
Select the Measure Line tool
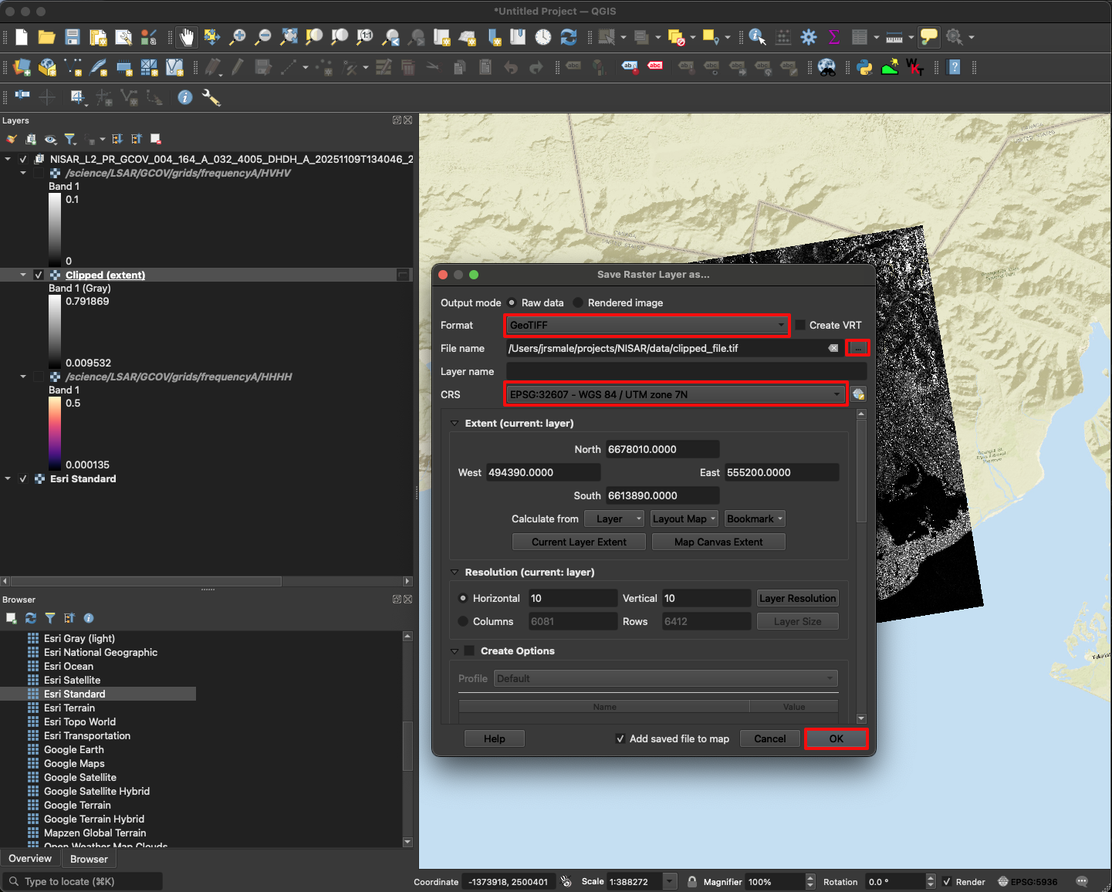pyautogui.click(x=893, y=36)
